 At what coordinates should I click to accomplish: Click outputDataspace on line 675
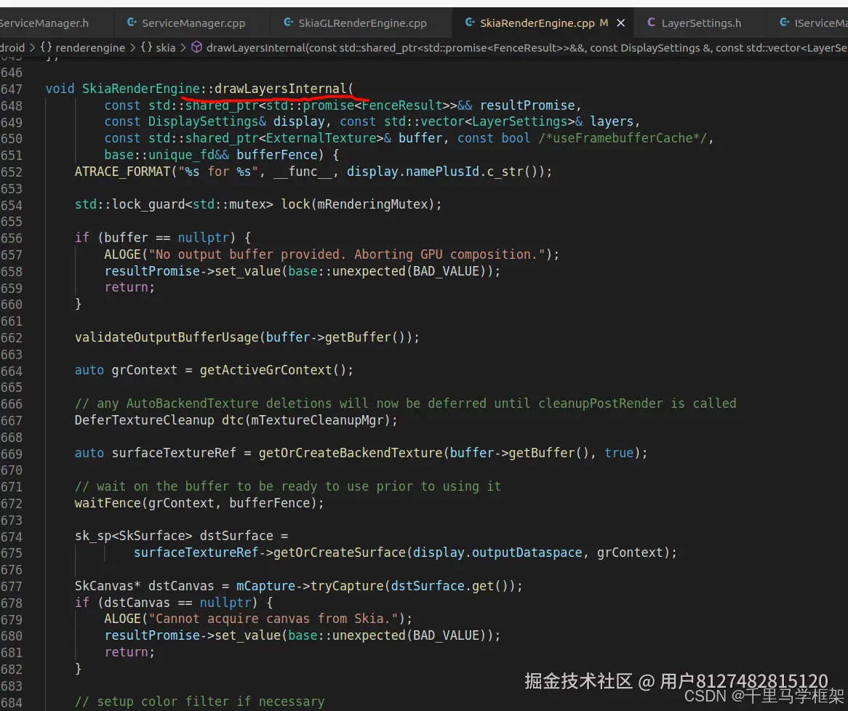(x=527, y=553)
